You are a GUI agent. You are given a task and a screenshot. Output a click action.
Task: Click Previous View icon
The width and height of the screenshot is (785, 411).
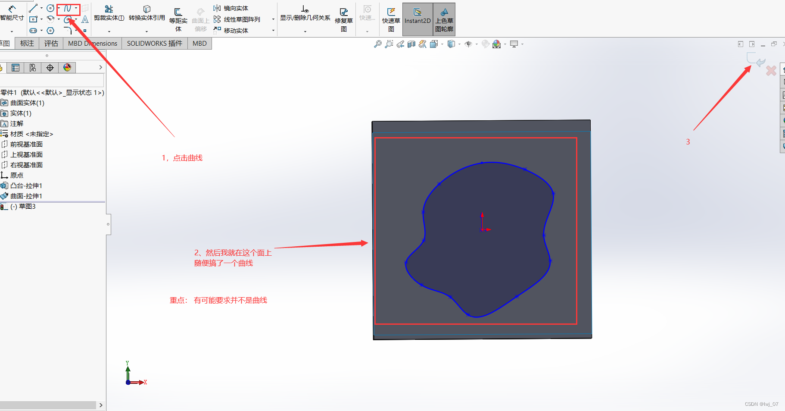point(400,44)
